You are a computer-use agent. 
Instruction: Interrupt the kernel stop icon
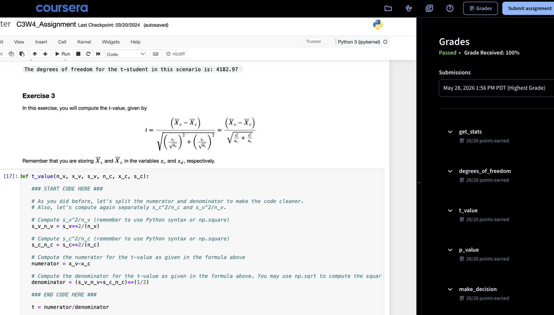pyautogui.click(x=78, y=54)
